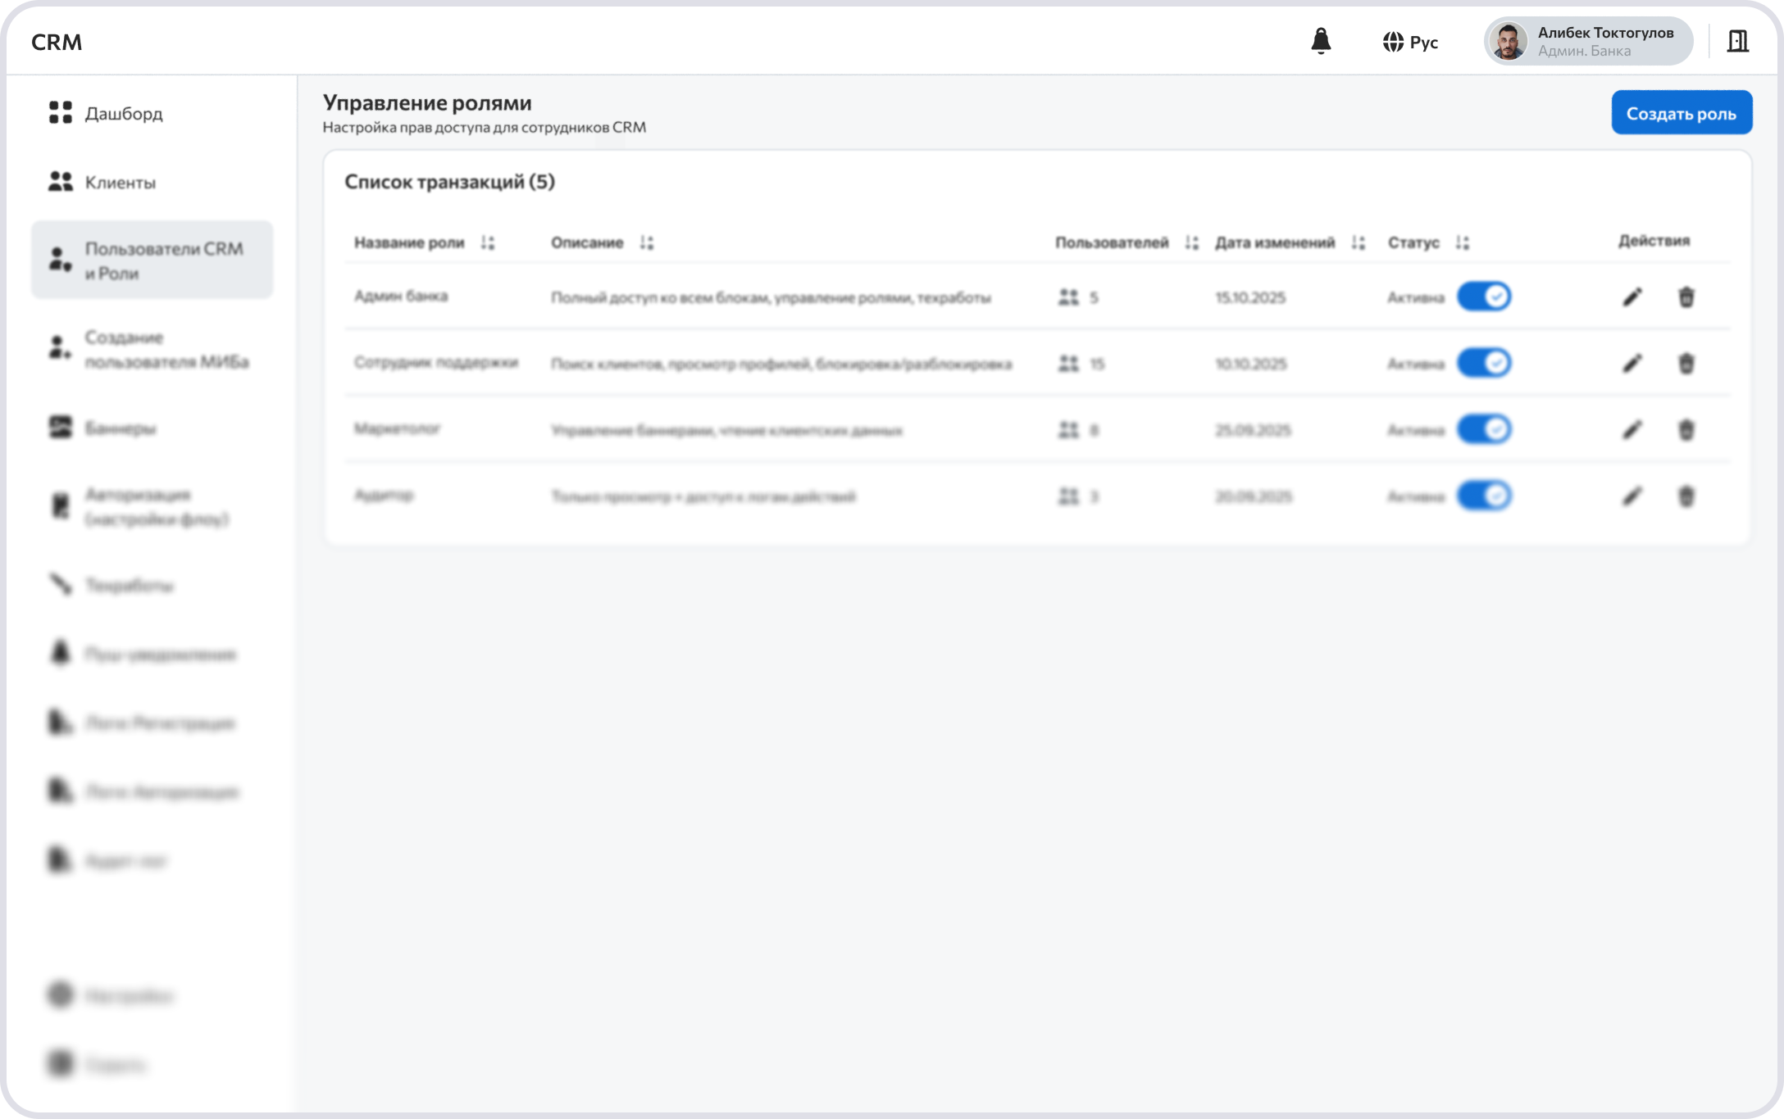Select Создание пользователя МИБа menu item
This screenshot has height=1119, width=1784.
(x=166, y=350)
